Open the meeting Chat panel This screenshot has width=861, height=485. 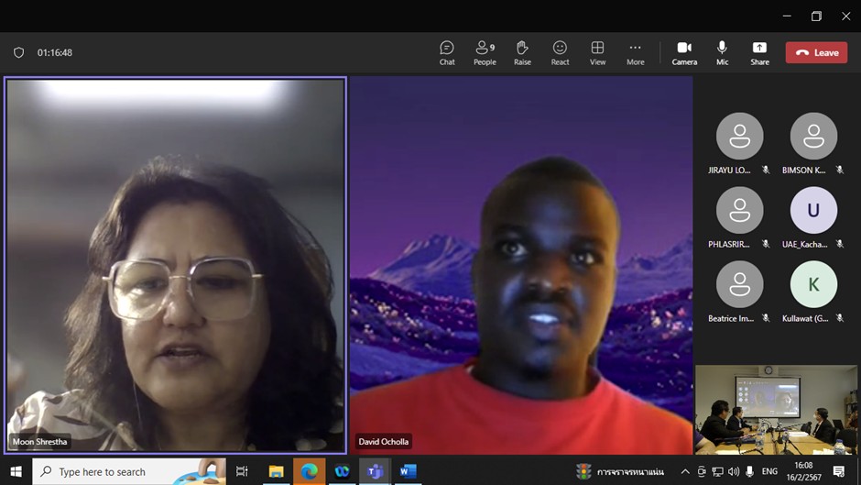447,52
